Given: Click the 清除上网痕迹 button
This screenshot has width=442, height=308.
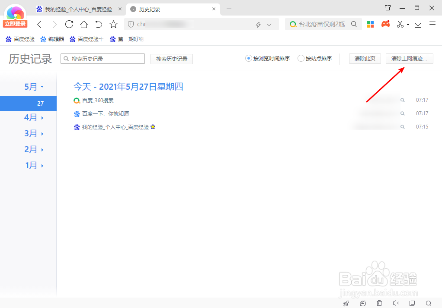Looking at the screenshot, I should (x=409, y=58).
